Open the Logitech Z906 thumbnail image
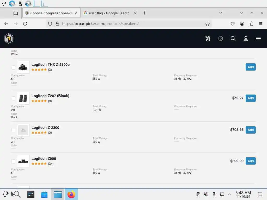The height and width of the screenshot is (200, 267). (x=23, y=161)
